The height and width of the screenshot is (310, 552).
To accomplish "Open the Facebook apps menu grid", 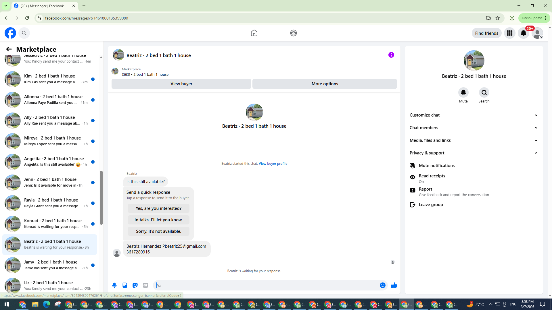I will pos(510,33).
